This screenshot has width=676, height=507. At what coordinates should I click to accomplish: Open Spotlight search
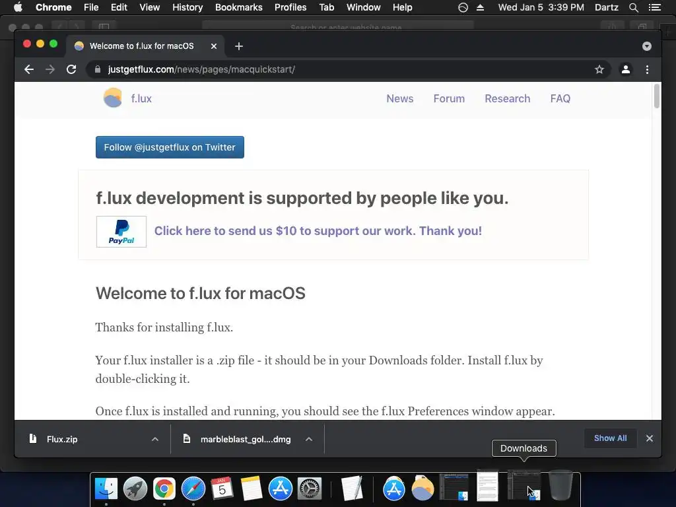[633, 7]
